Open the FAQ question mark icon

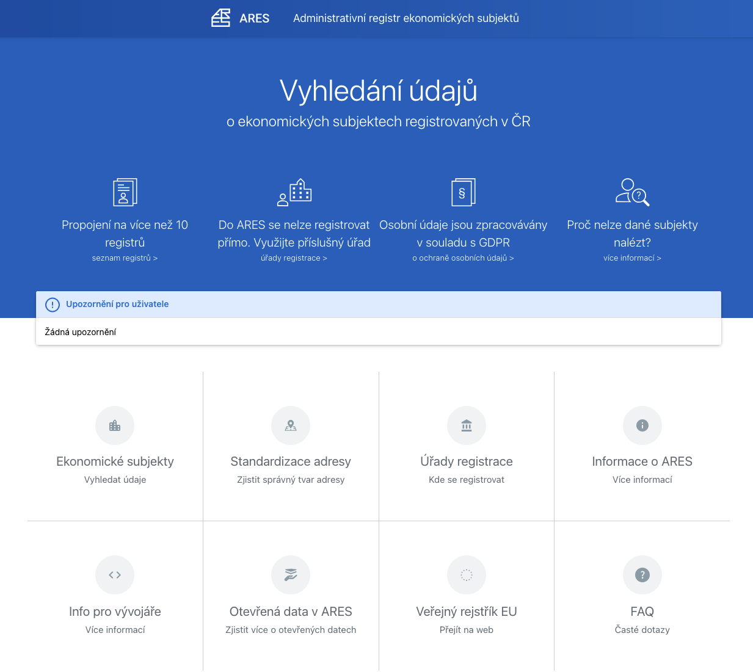(x=642, y=575)
